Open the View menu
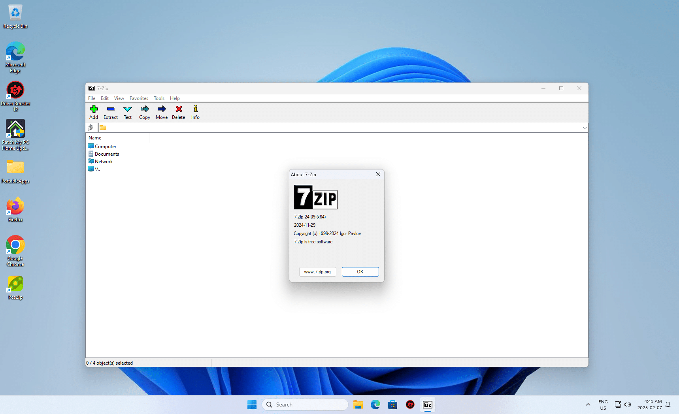This screenshot has height=414, width=679. pyautogui.click(x=119, y=98)
